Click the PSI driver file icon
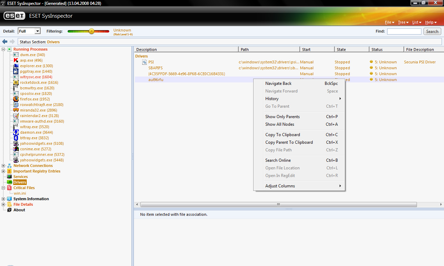The height and width of the screenshot is (266, 444). pyautogui.click(x=145, y=62)
